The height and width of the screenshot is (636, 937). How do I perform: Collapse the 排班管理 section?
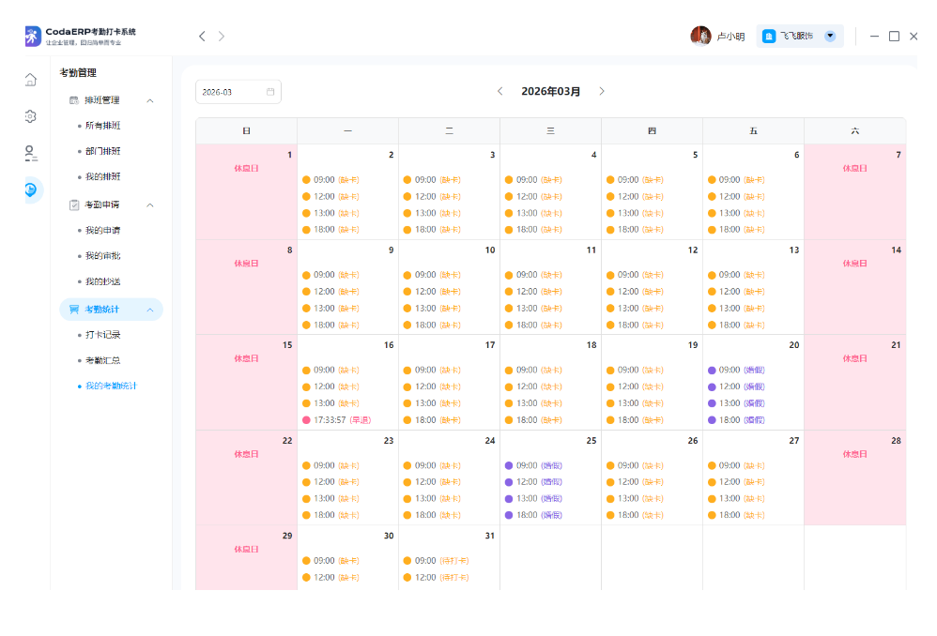[150, 100]
